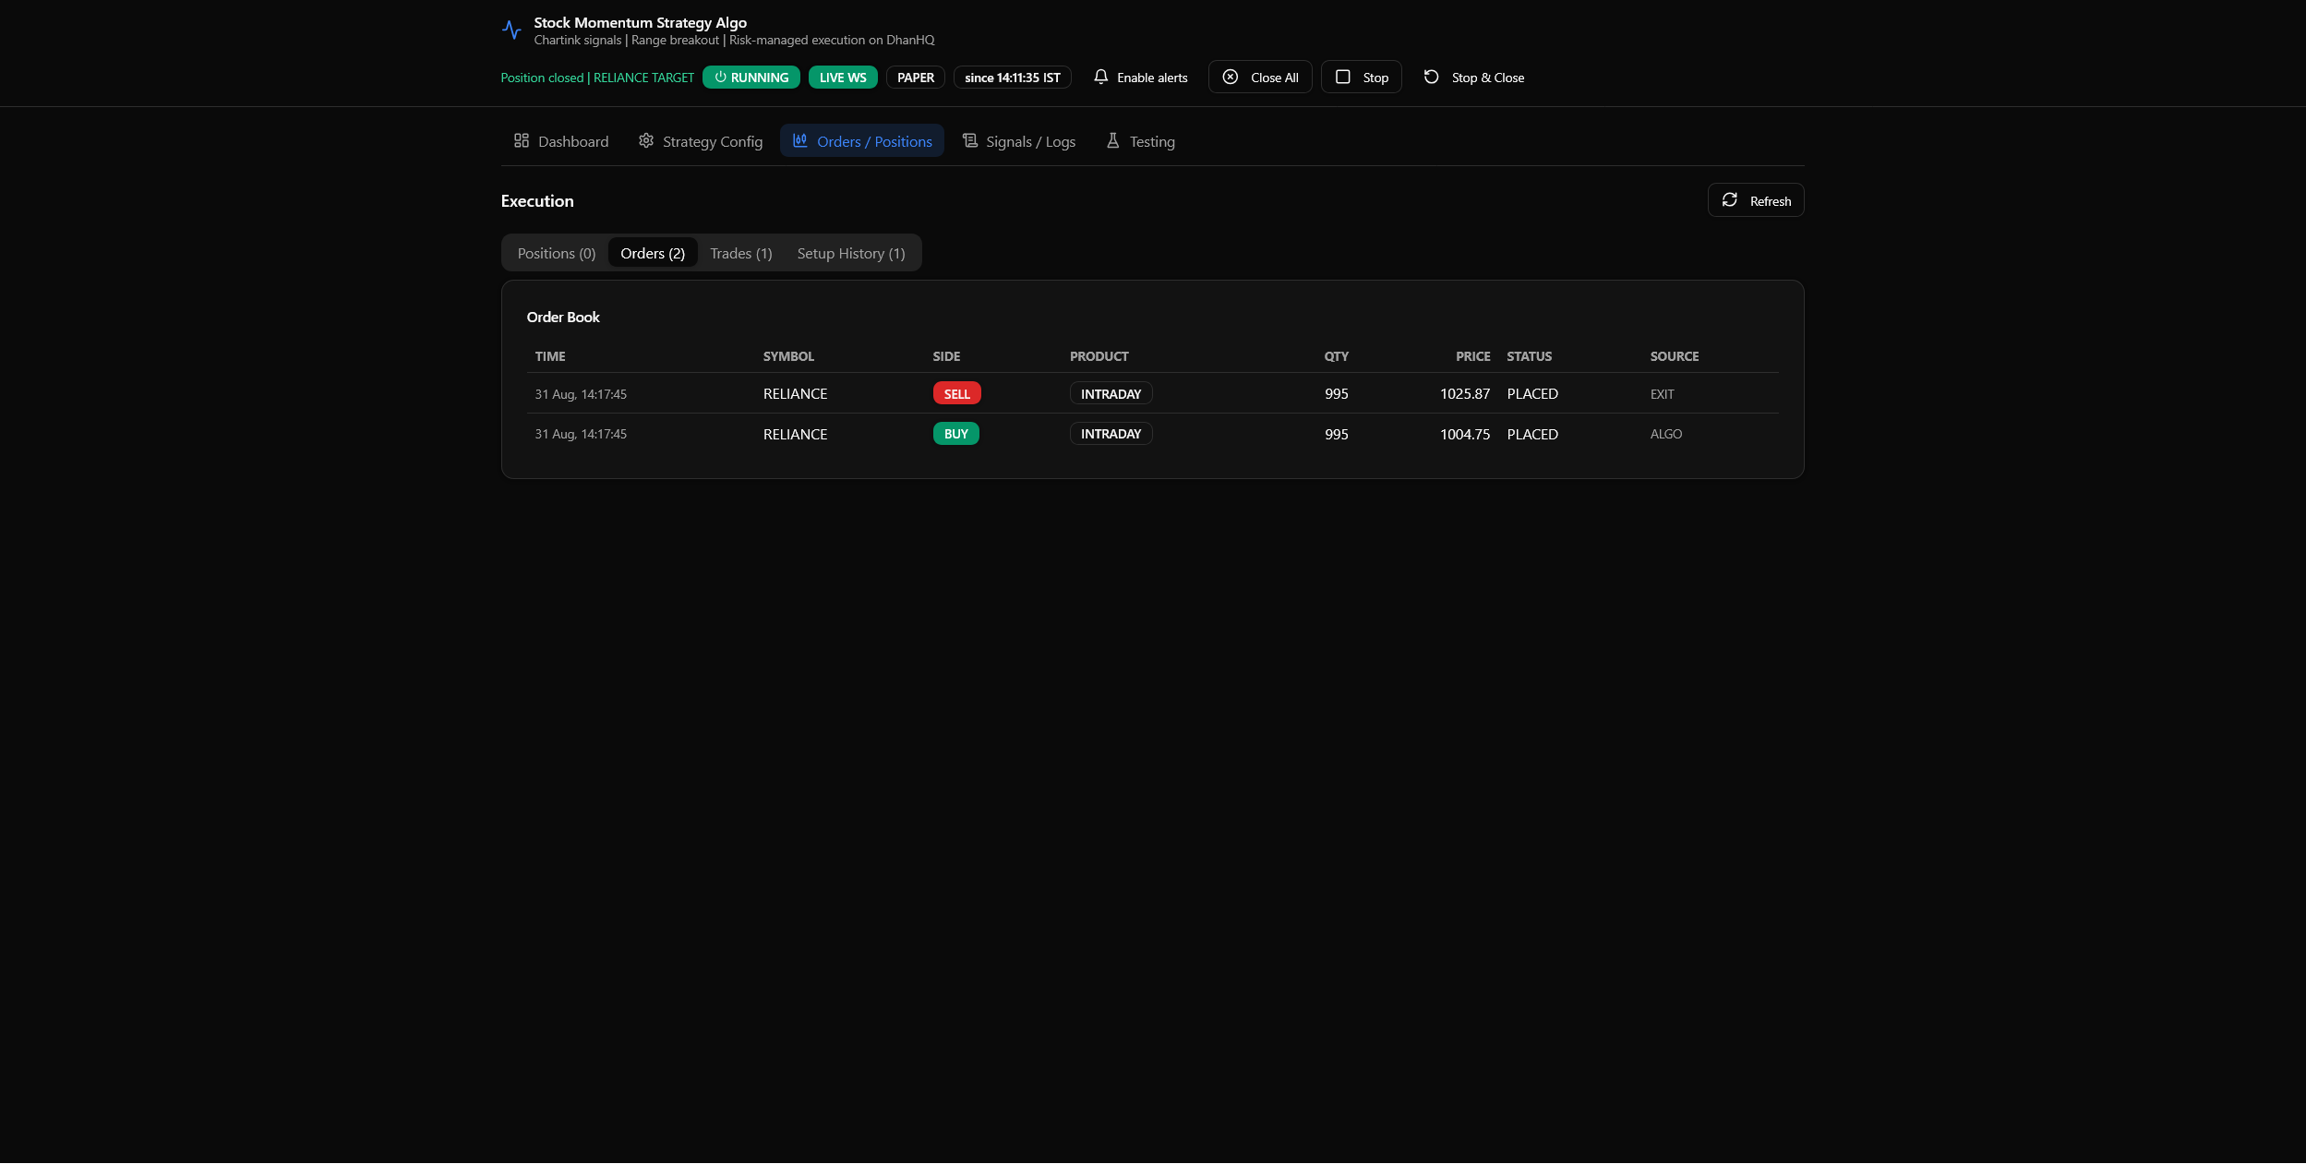Image resolution: width=2306 pixels, height=1164 pixels.
Task: Click the Dashboard grid icon
Action: 522,140
